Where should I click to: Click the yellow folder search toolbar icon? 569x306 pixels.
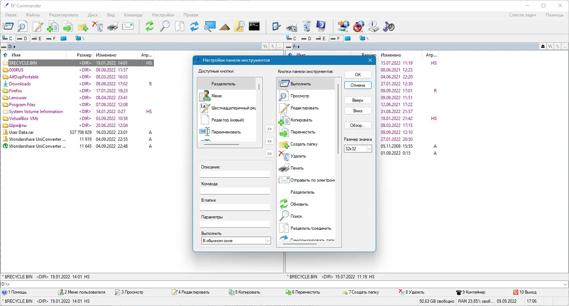239,26
